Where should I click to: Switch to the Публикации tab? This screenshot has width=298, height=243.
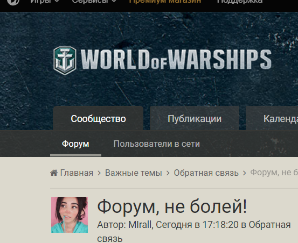(195, 118)
